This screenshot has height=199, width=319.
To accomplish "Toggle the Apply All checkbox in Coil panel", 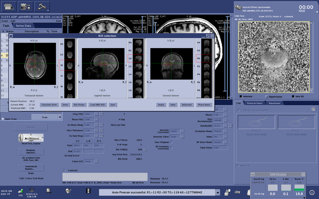I will click(x=238, y=166).
